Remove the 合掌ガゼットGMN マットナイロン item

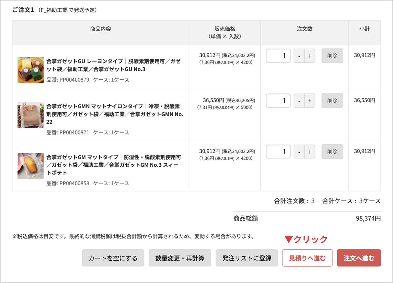(x=332, y=101)
